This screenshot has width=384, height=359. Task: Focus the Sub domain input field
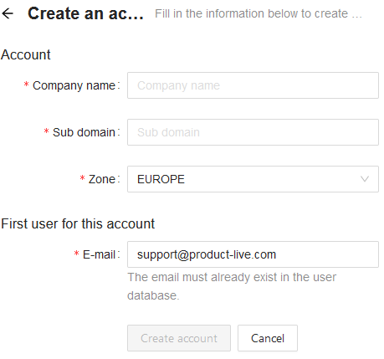click(x=253, y=132)
